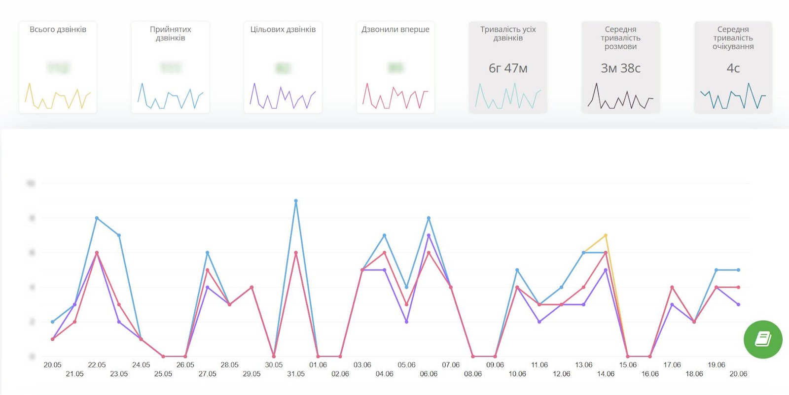The width and height of the screenshot is (789, 395).
Task: Click the 17.06 x-axis date label
Action: pyautogui.click(x=672, y=365)
